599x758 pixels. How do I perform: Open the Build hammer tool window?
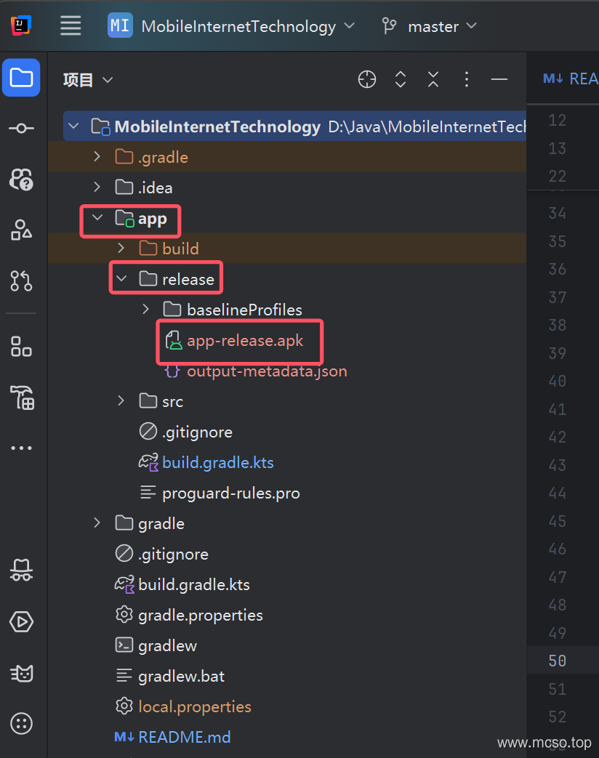tap(23, 398)
